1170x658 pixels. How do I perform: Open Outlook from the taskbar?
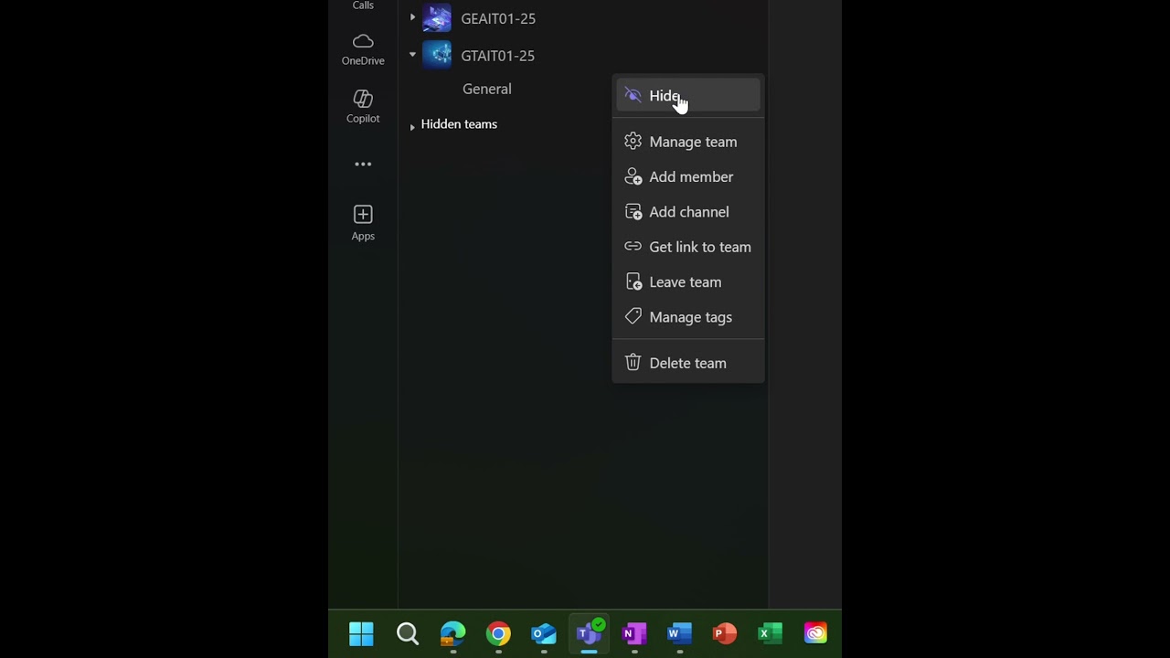tap(544, 633)
